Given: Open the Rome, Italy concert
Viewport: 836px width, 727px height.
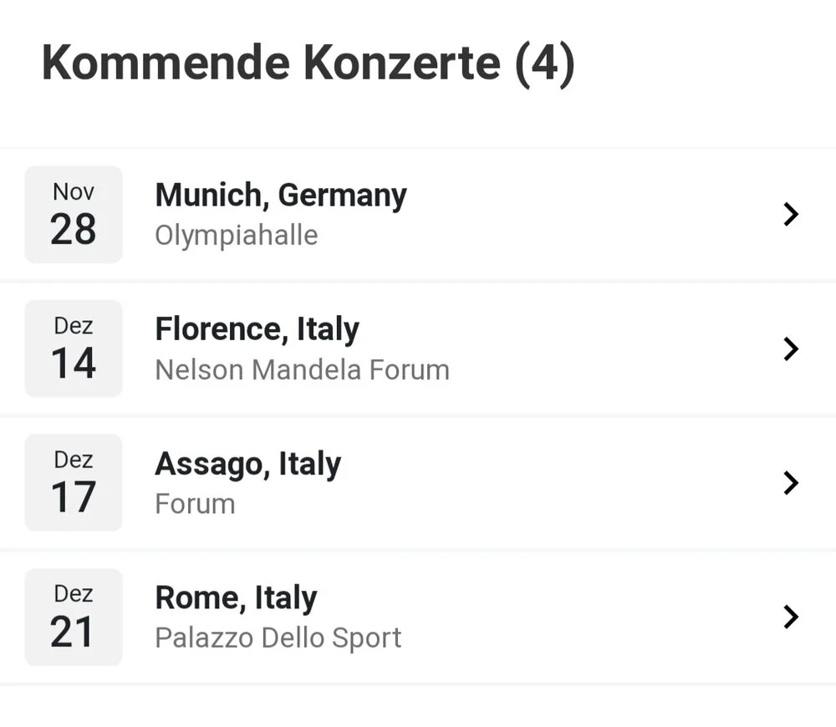Looking at the screenshot, I should (236, 598).
